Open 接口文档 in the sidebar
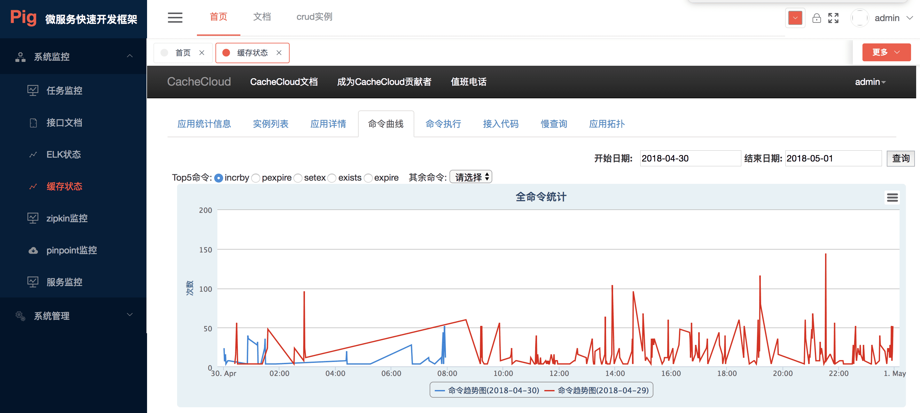This screenshot has height=413, width=920. coord(64,123)
